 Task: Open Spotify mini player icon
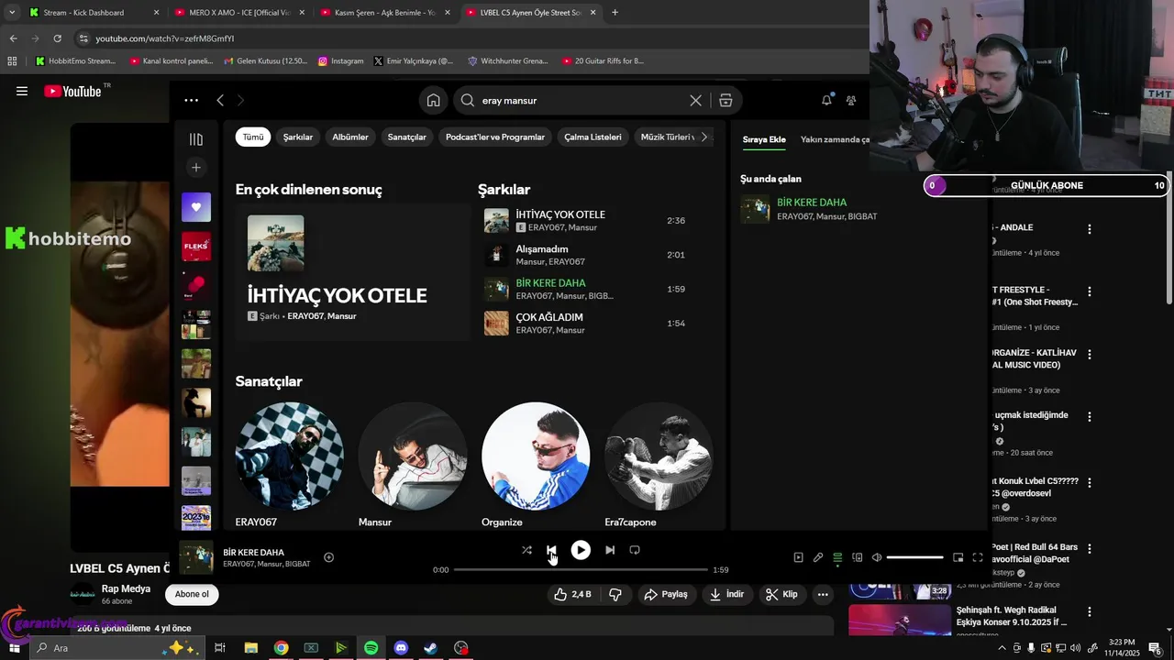958,557
